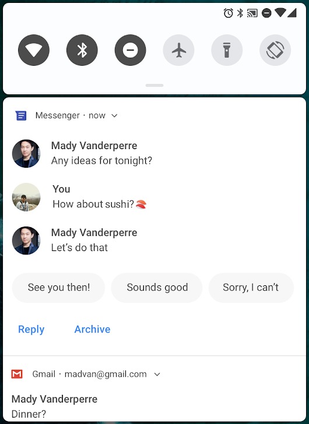The image size is (309, 424).
Task: Pull the quick settings handle bar
Action: pyautogui.click(x=154, y=86)
